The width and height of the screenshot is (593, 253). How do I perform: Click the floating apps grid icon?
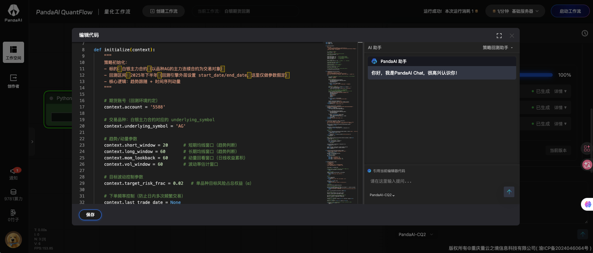(x=587, y=148)
